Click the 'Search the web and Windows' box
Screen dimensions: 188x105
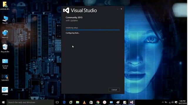point(30,102)
